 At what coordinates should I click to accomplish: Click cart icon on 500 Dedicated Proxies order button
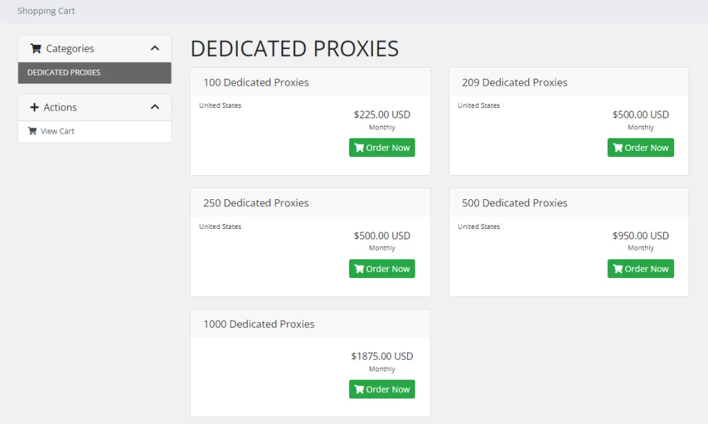point(617,268)
